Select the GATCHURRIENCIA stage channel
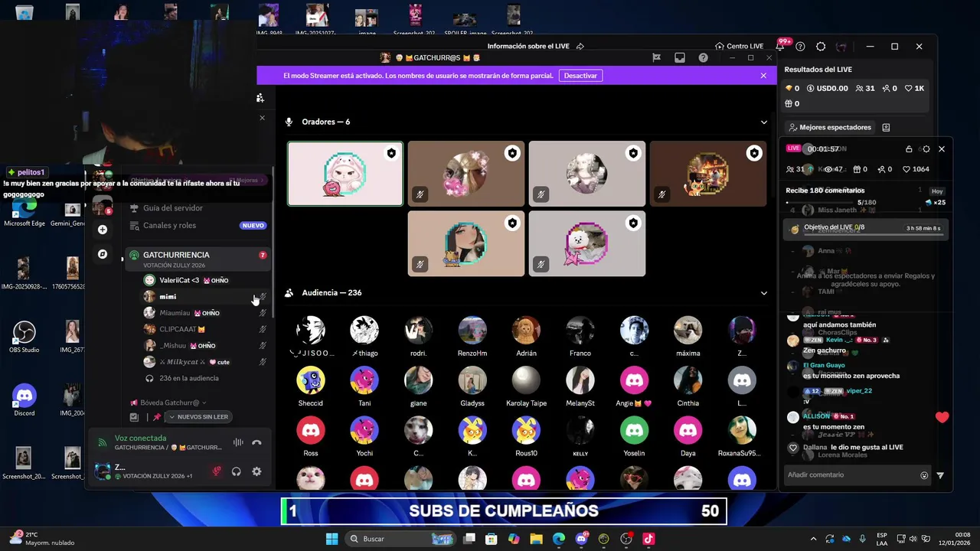The width and height of the screenshot is (980, 551). pyautogui.click(x=197, y=259)
